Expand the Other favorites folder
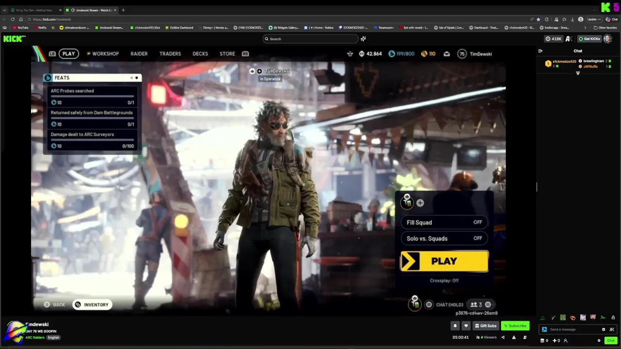This screenshot has width=621, height=349. 605,28
